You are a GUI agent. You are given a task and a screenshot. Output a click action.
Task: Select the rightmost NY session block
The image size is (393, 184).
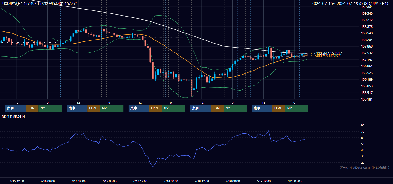click(x=296, y=108)
